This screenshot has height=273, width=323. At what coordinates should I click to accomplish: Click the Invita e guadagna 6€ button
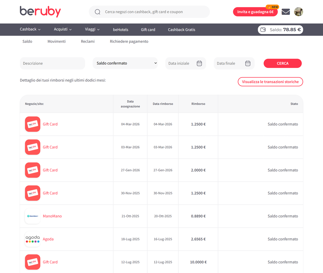tap(255, 12)
